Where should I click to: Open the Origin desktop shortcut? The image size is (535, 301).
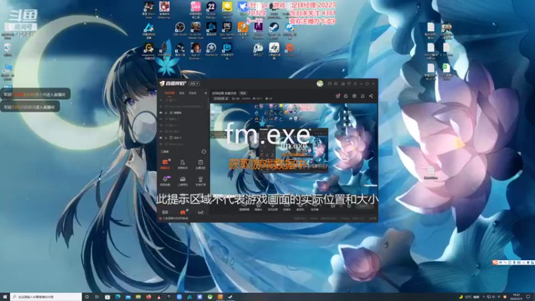290,49
